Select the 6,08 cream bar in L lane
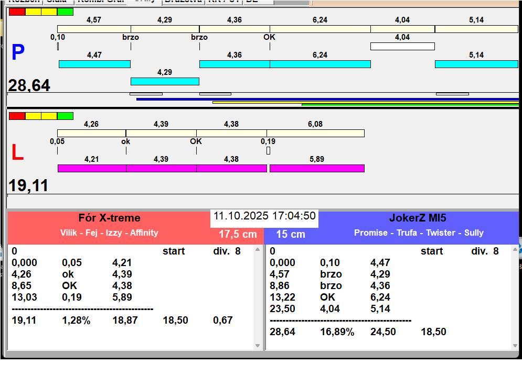This screenshot has height=375, width=522. 316,134
